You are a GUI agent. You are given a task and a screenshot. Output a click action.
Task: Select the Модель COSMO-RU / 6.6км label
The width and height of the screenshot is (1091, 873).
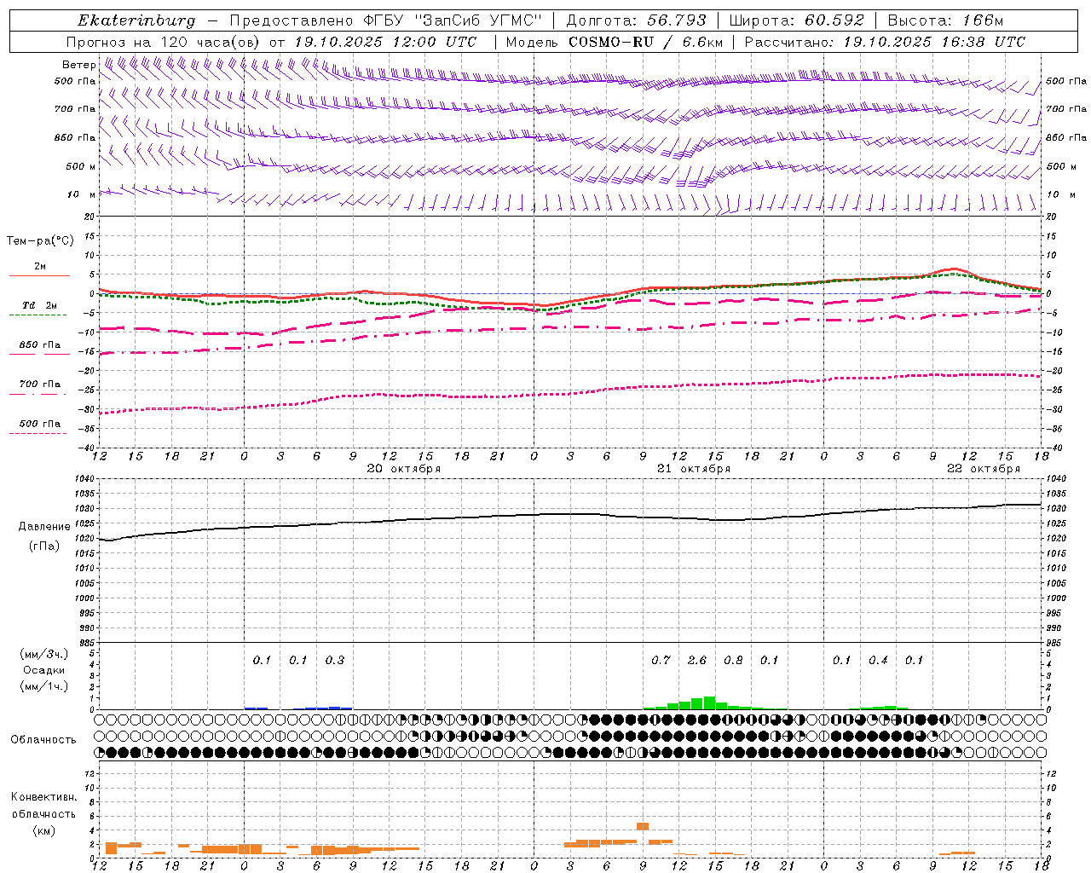point(615,42)
